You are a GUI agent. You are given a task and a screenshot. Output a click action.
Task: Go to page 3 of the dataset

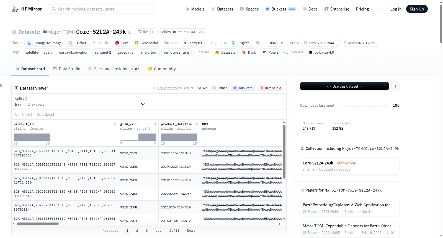(147, 231)
